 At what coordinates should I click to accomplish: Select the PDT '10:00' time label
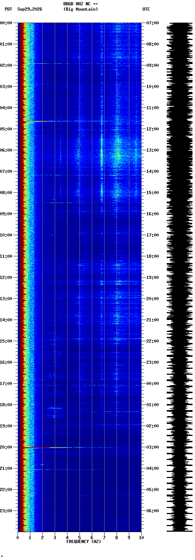6,235
